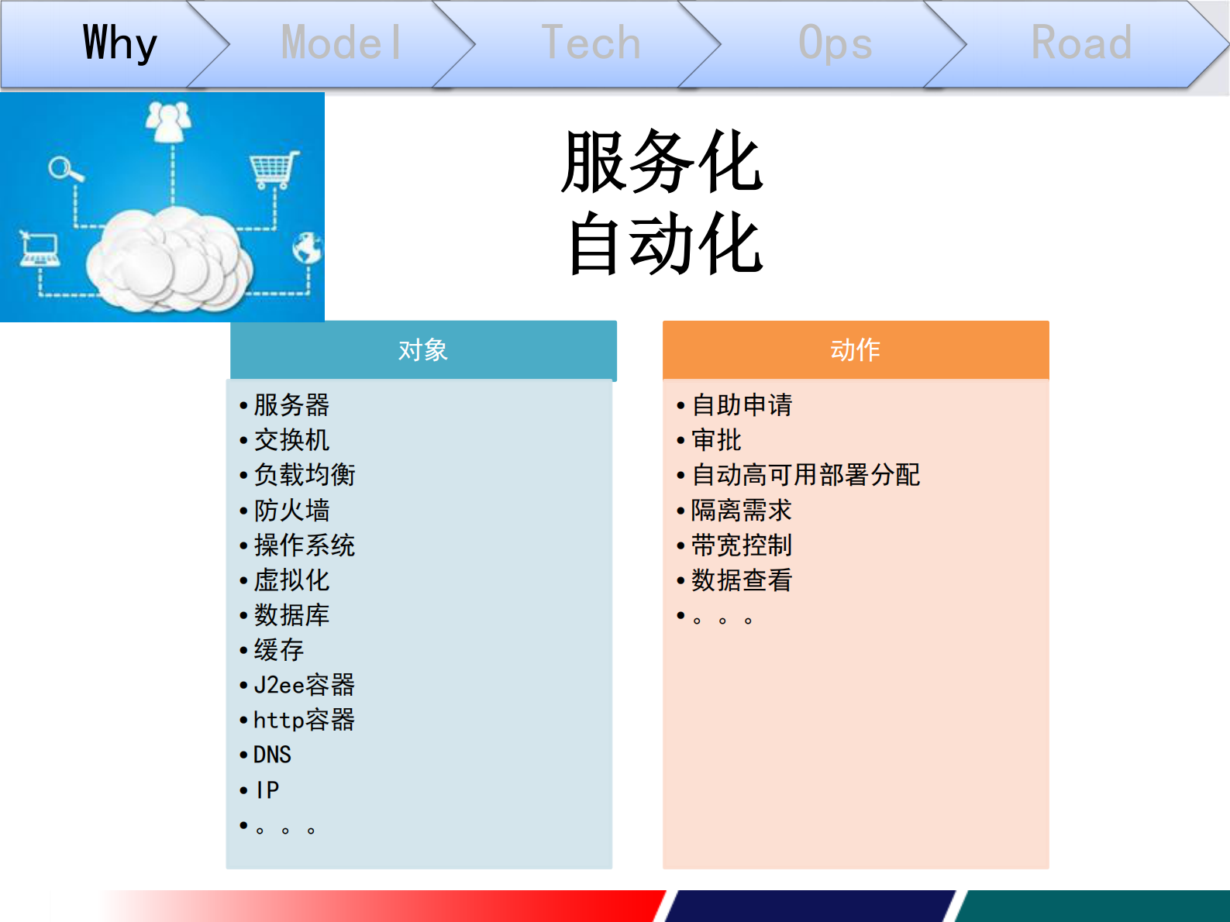
Task: Click the navy blue footer stripe
Action: click(x=810, y=906)
